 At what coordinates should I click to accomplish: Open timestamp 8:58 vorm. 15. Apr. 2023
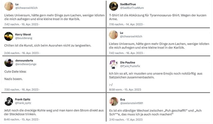125,89
